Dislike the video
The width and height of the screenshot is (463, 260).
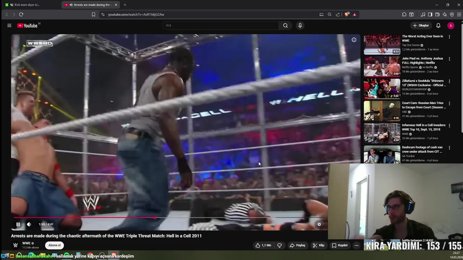click(x=280, y=245)
